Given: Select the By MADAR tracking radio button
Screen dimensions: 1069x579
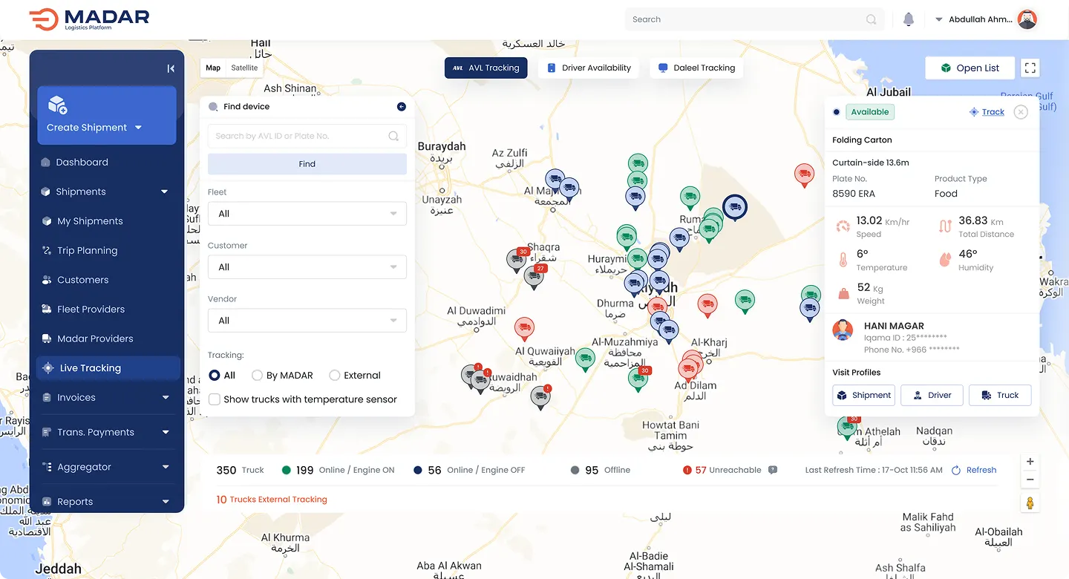Looking at the screenshot, I should click(x=258, y=376).
